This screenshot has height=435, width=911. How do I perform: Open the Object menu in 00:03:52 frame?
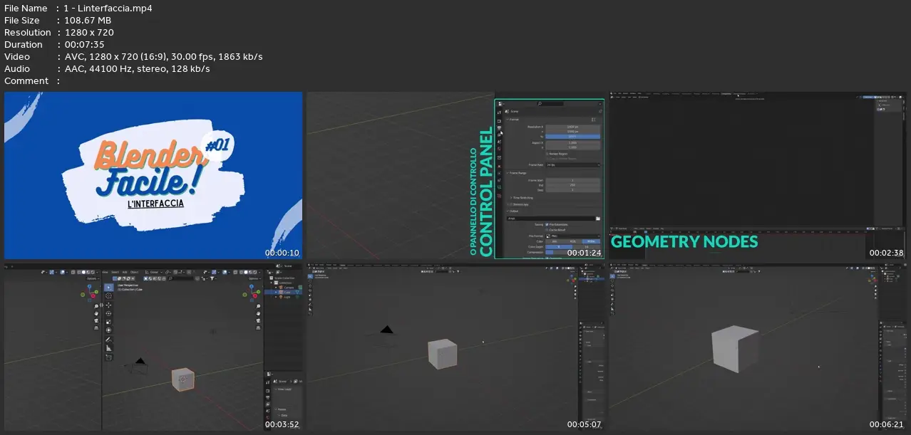pyautogui.click(x=134, y=272)
